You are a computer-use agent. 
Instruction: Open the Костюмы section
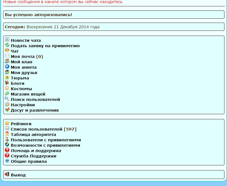[21, 89]
